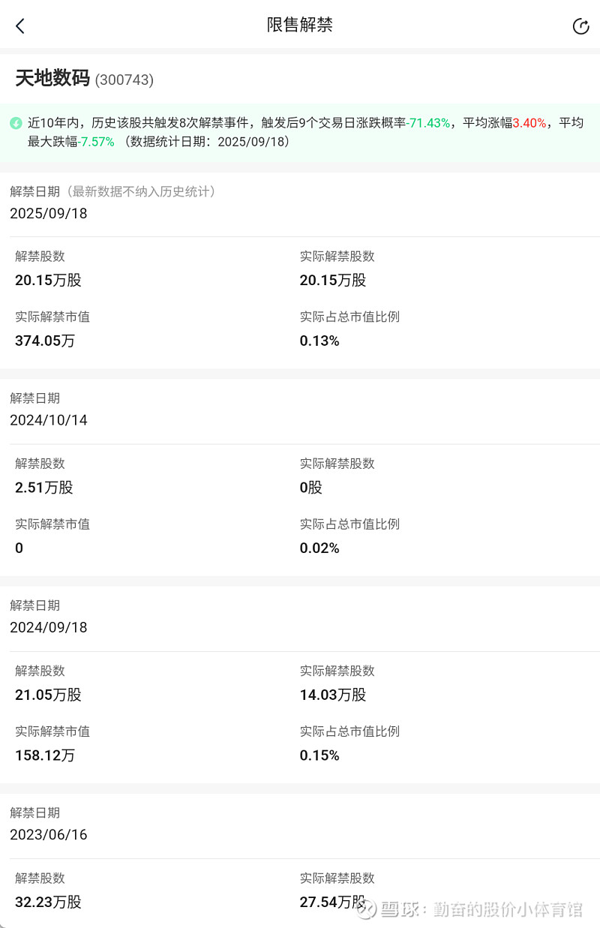The height and width of the screenshot is (928, 600).
Task: Select market value 158.12万
Action: coord(45,755)
